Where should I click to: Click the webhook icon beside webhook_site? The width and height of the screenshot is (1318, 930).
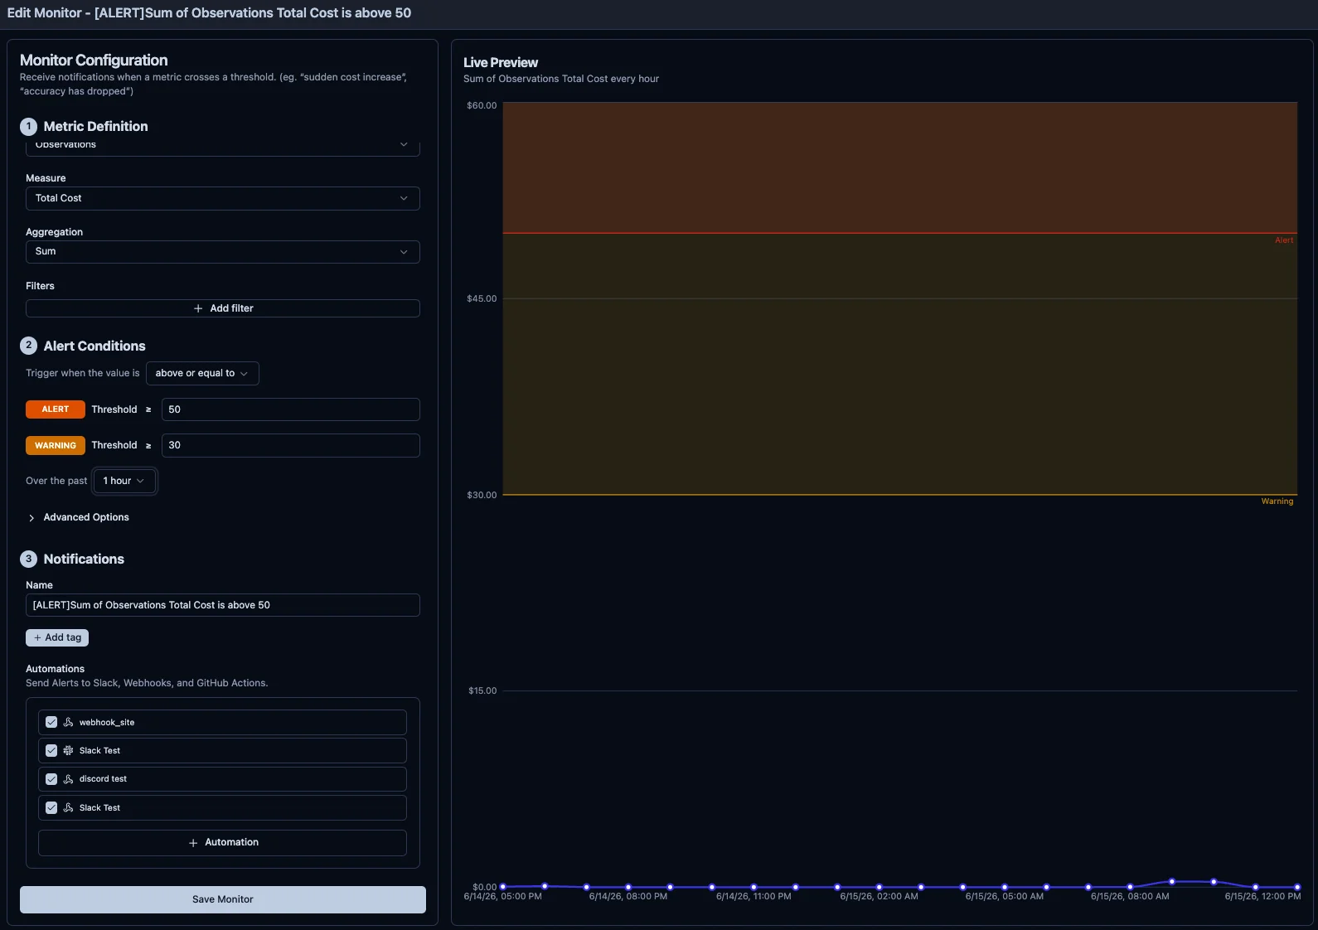68,722
